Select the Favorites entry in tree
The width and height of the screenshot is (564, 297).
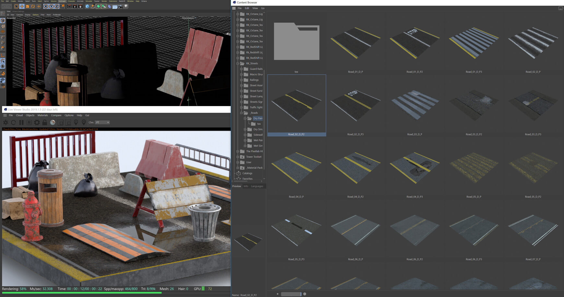pos(247,179)
